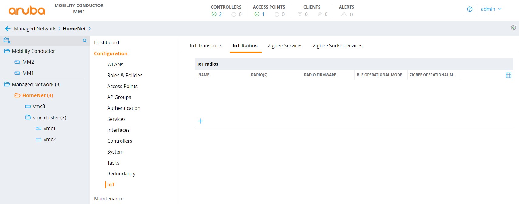This screenshot has width=519, height=204.
Task: Select MM2 in the tree
Action: point(28,62)
